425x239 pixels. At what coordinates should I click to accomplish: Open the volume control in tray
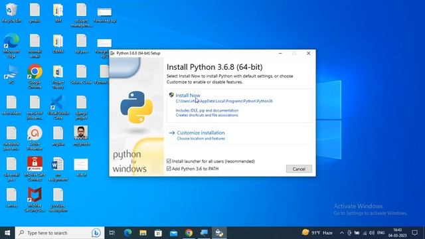pos(372,233)
